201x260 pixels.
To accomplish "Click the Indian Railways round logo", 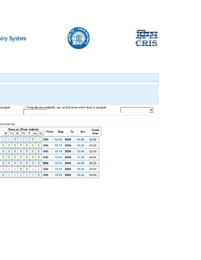I will (79, 38).
